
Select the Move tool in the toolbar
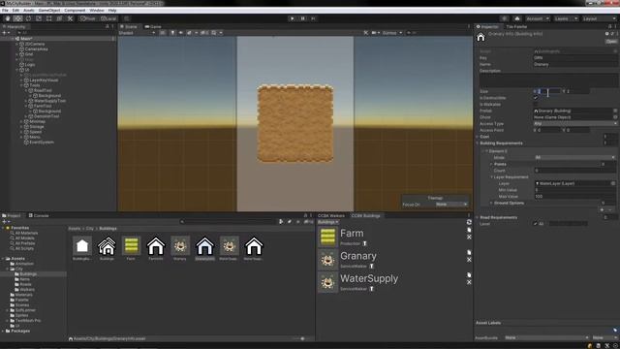pos(17,18)
